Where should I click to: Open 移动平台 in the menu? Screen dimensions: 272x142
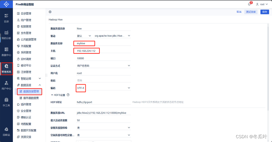pos(24,65)
